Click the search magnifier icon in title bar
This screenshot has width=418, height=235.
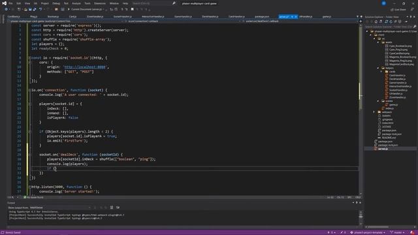click(174, 3)
